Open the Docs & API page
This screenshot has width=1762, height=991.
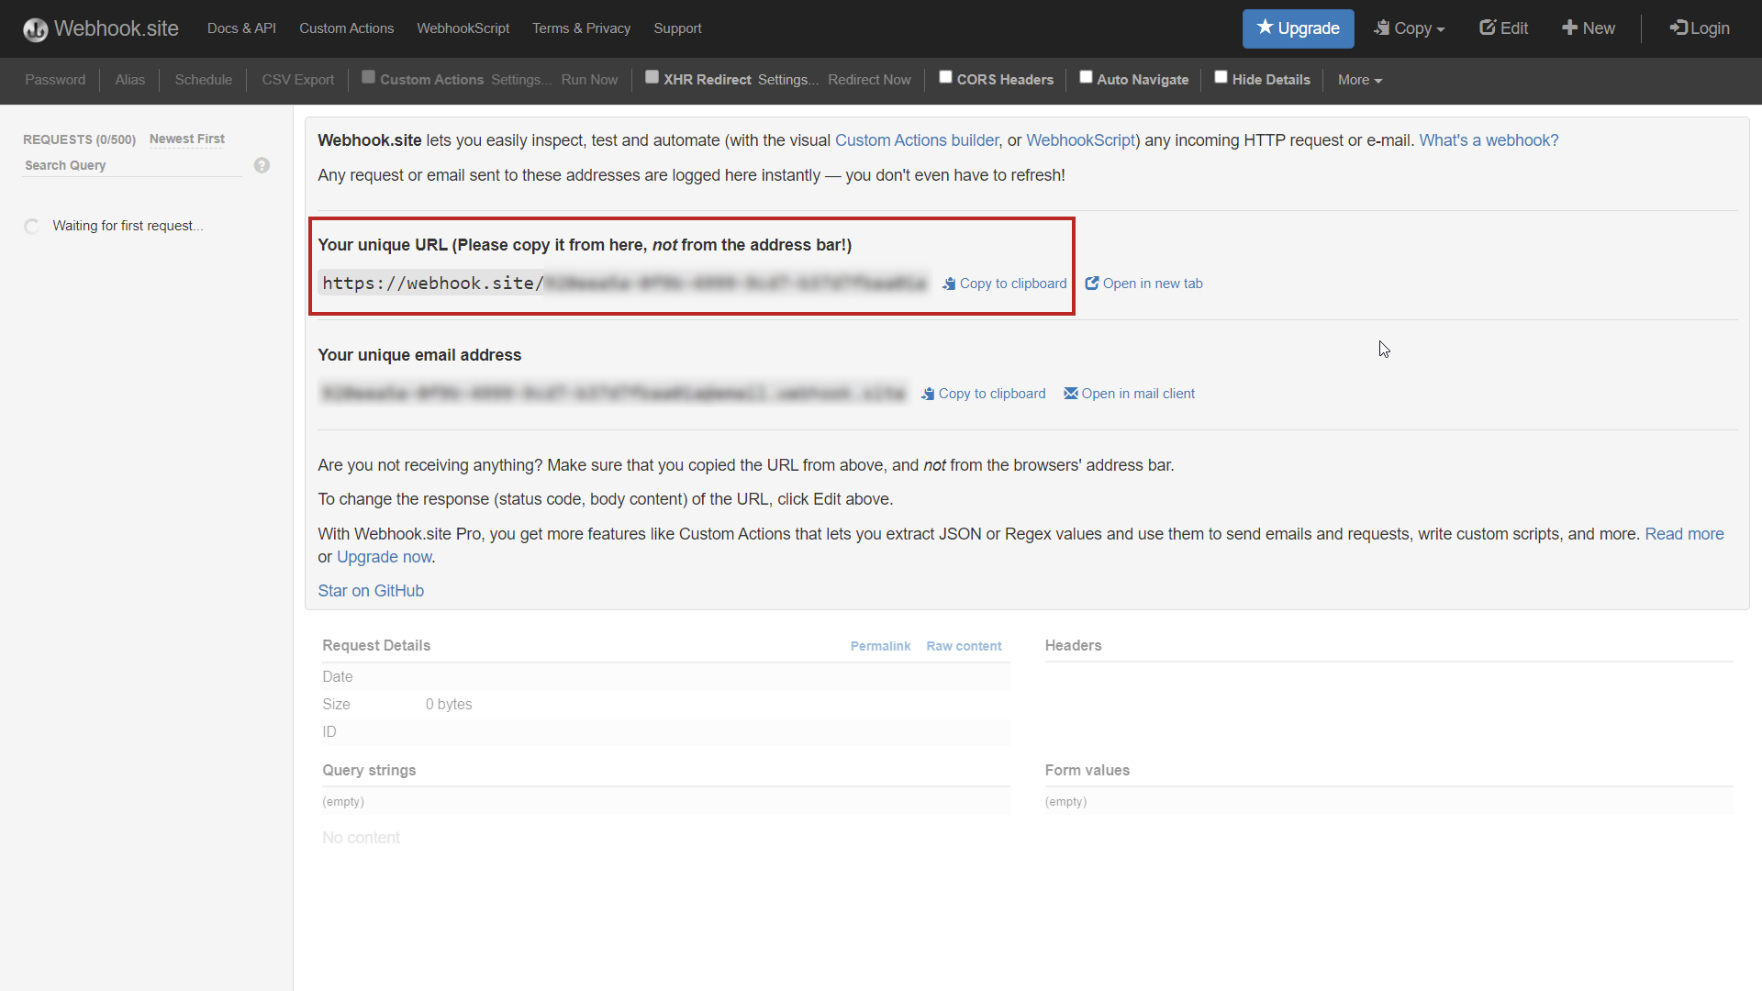[241, 28]
